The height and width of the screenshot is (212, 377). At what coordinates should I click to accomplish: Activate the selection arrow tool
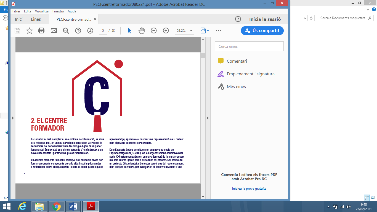[x=129, y=31]
